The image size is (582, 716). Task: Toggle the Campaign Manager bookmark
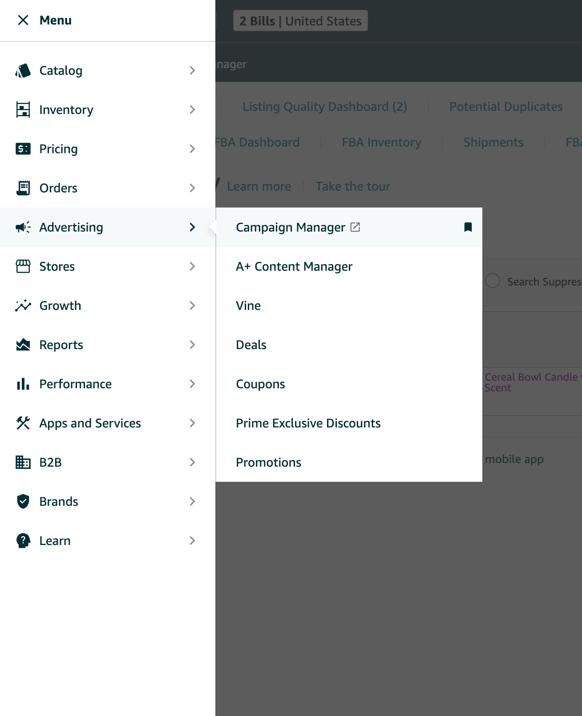click(468, 227)
